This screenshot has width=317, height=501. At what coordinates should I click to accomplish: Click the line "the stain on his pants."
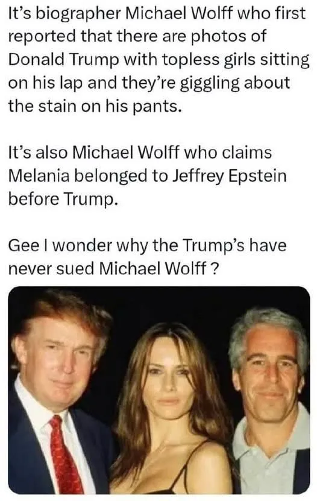95,106
